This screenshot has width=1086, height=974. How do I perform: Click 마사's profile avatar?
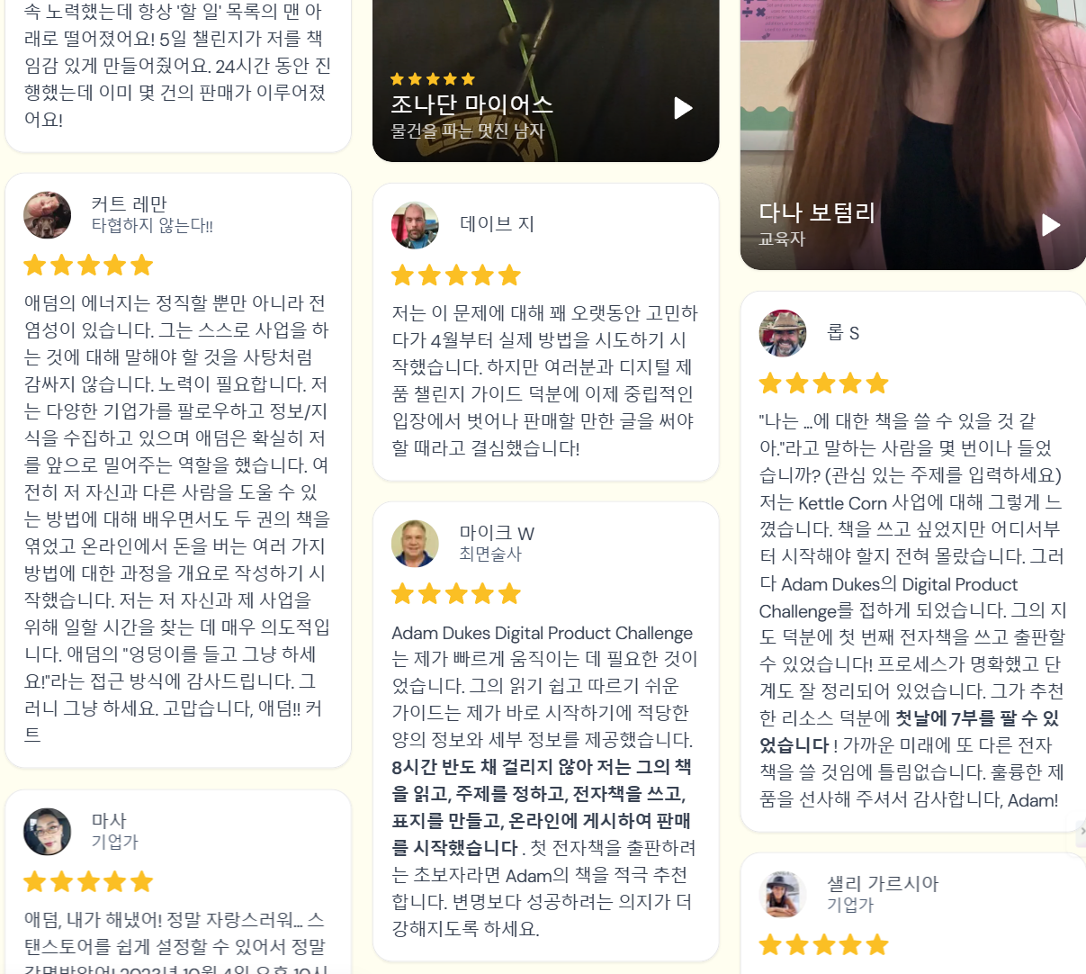click(x=47, y=832)
